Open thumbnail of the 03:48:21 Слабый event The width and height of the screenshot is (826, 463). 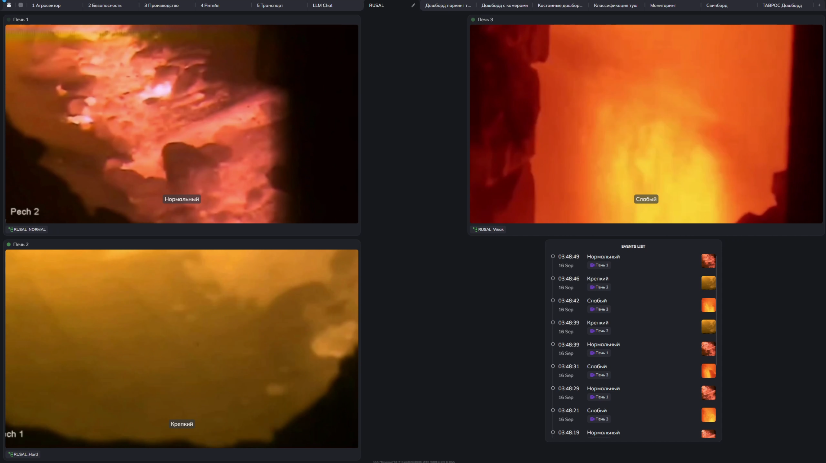coord(708,415)
